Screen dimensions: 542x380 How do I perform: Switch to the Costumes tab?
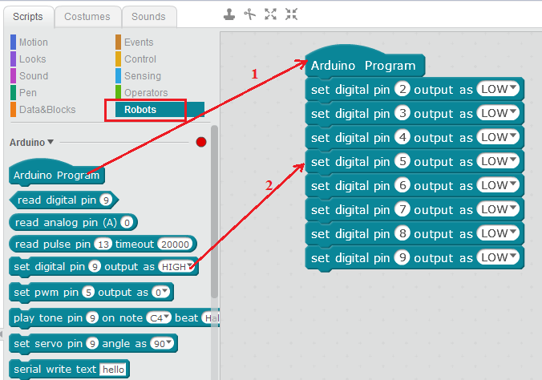[87, 17]
